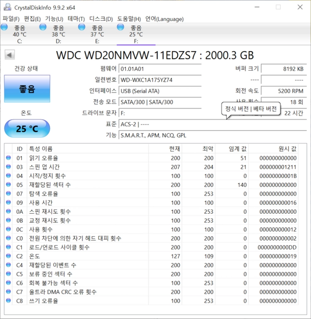This screenshot has height=319, width=311.
Task: Click status dot of C8 쓰기 오류율
Action: coord(8,300)
